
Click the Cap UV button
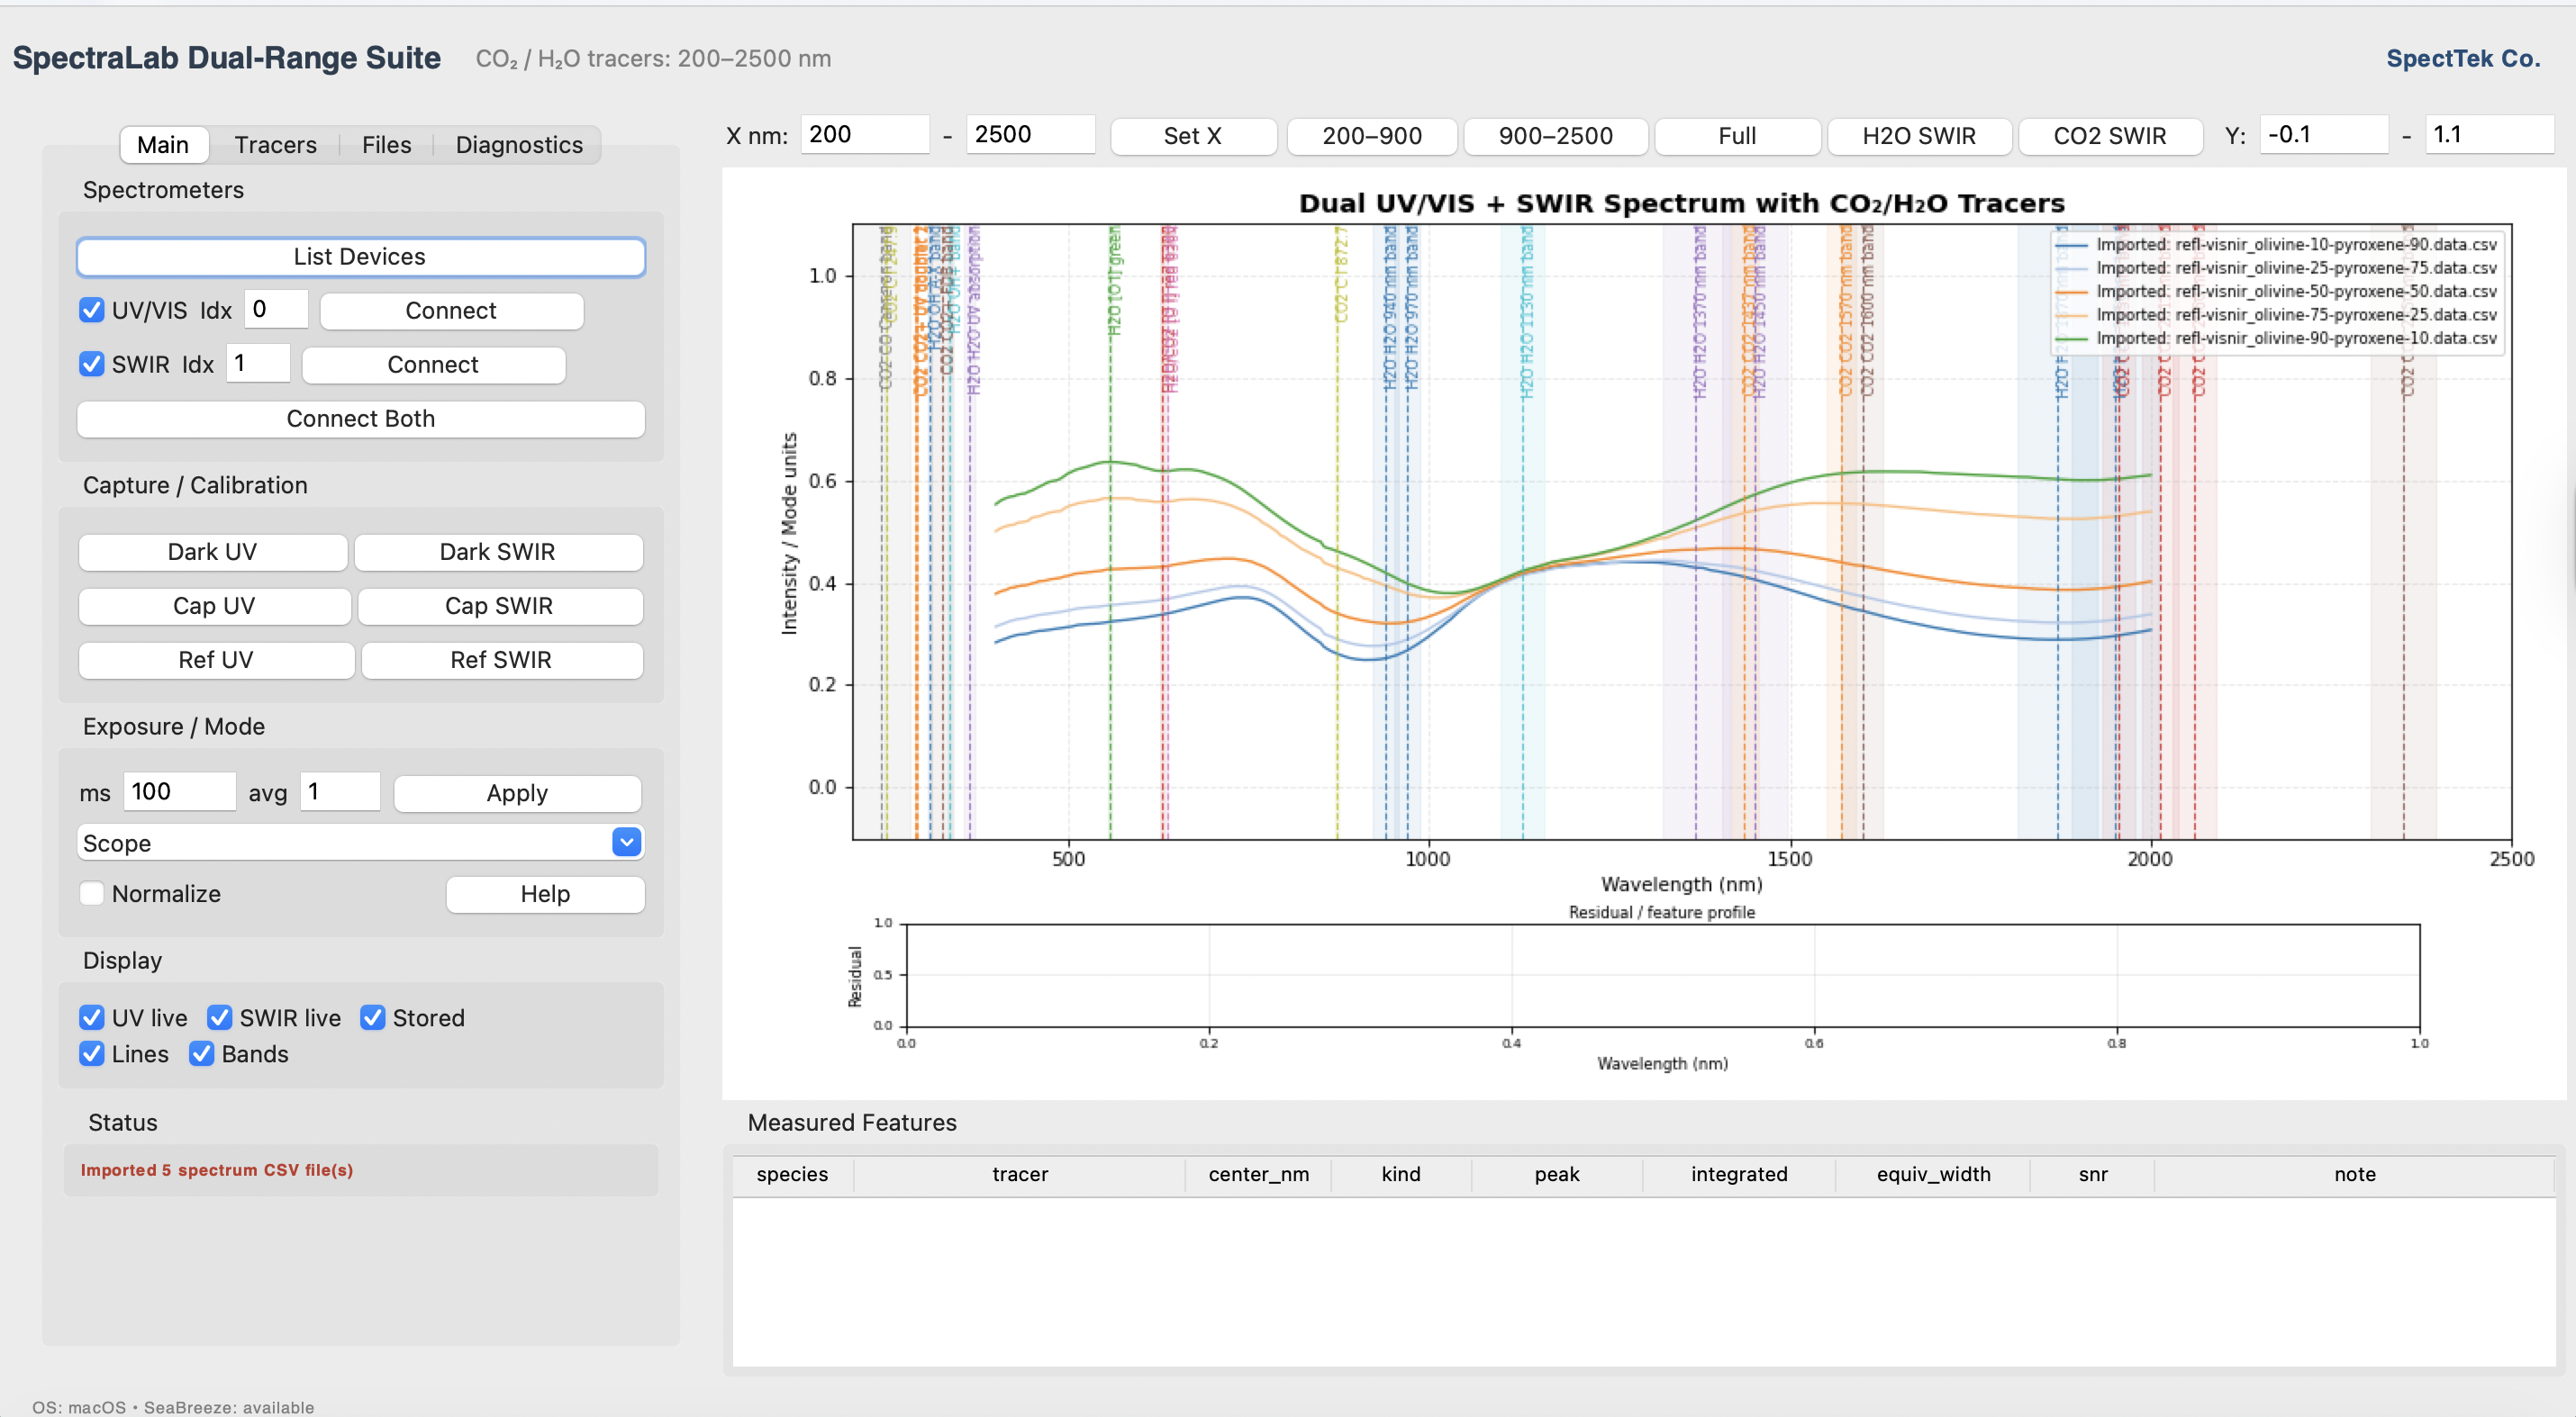point(215,607)
